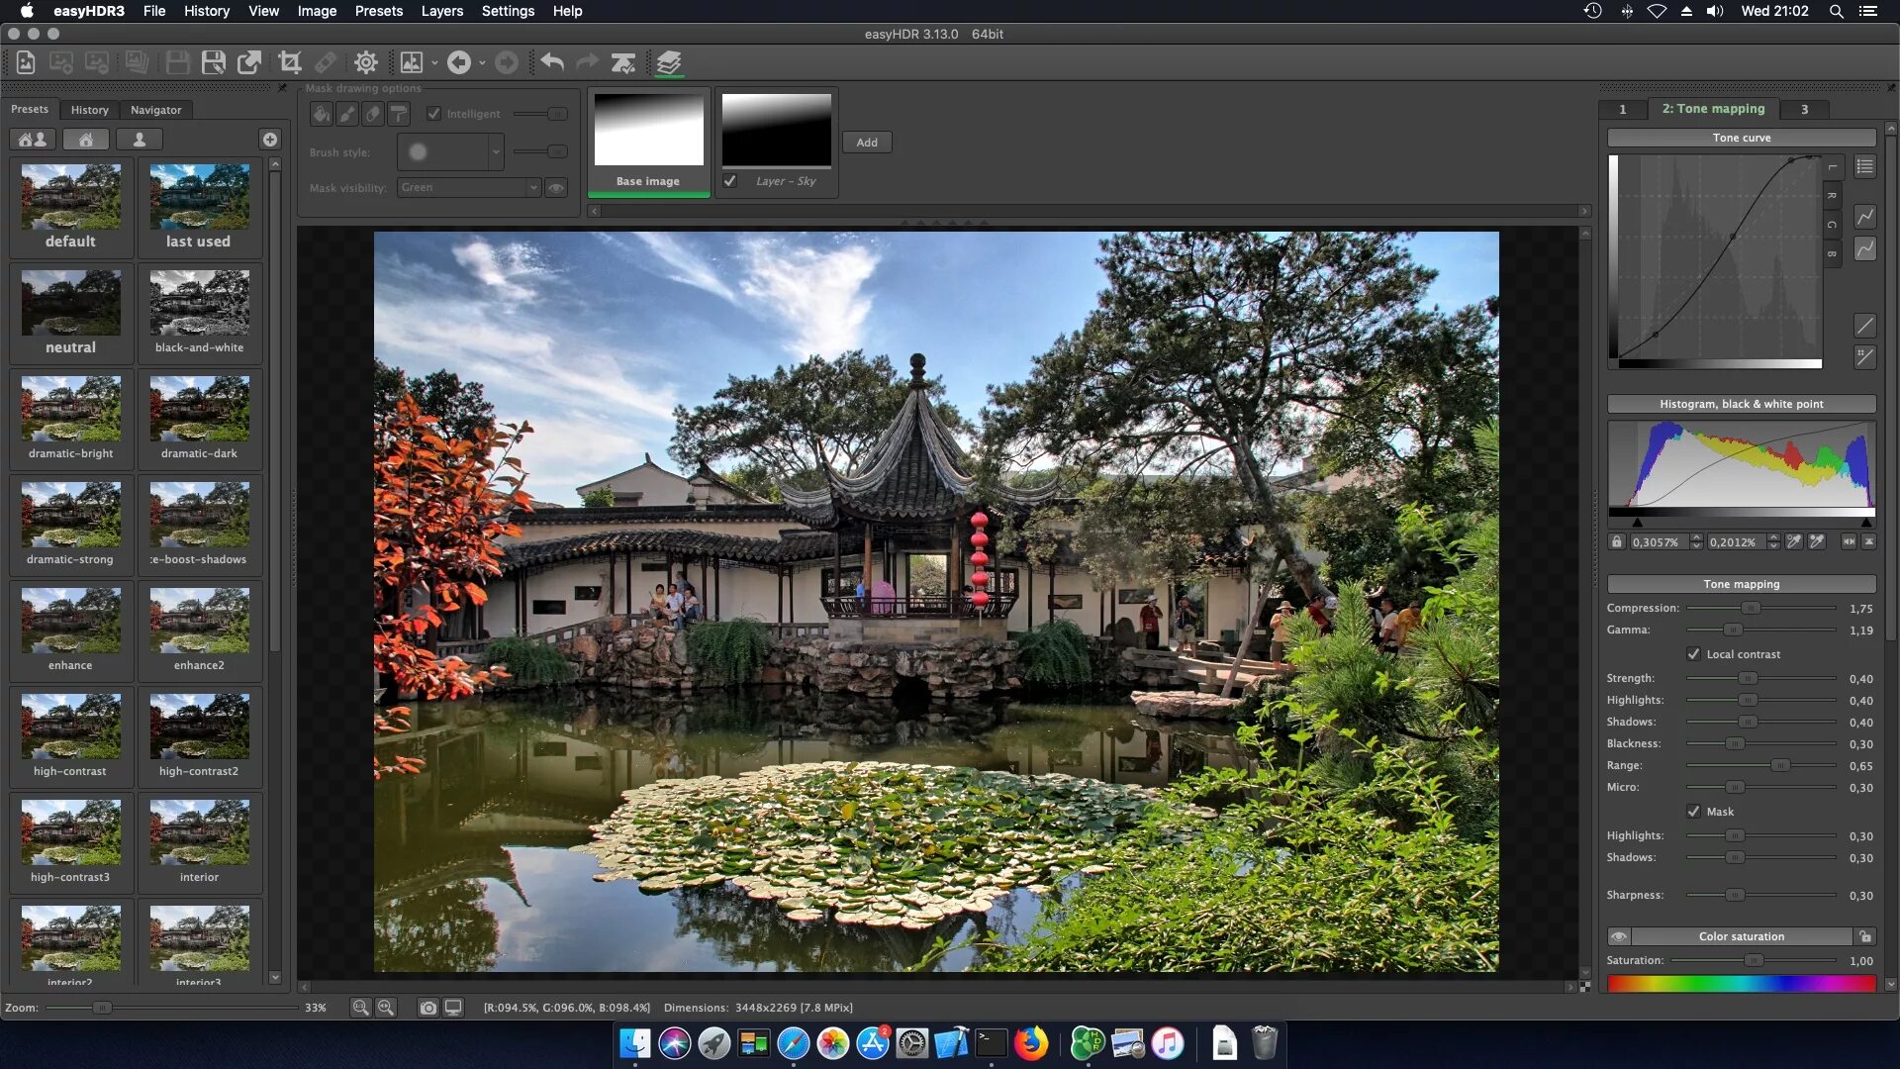Uncheck the Local contrast checkbox
Screen dimensions: 1900x1069
(1693, 654)
